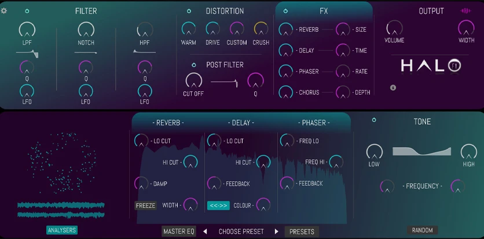Image resolution: width=484 pixels, height=239 pixels.
Task: Click the delay LO CUT knob
Action: pos(214,141)
